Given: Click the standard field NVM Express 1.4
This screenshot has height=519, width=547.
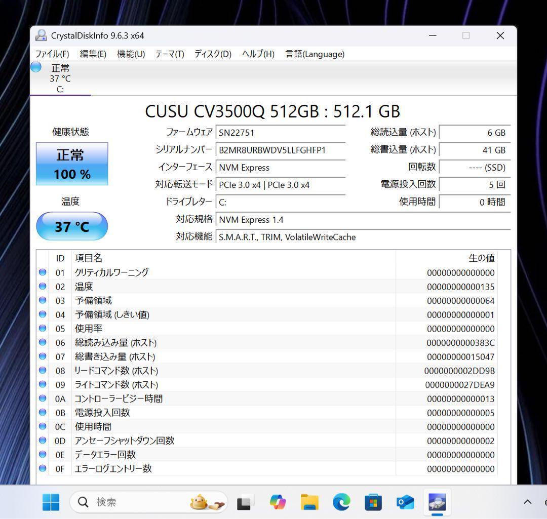Looking at the screenshot, I should [363, 220].
